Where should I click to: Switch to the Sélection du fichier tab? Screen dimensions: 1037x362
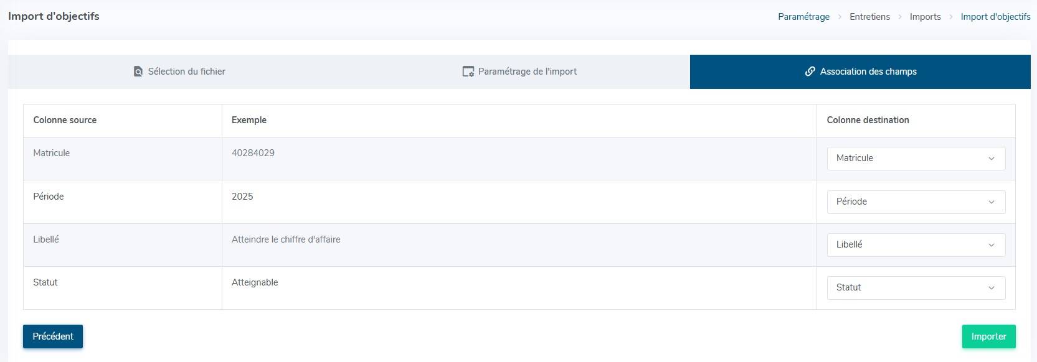[186, 72]
